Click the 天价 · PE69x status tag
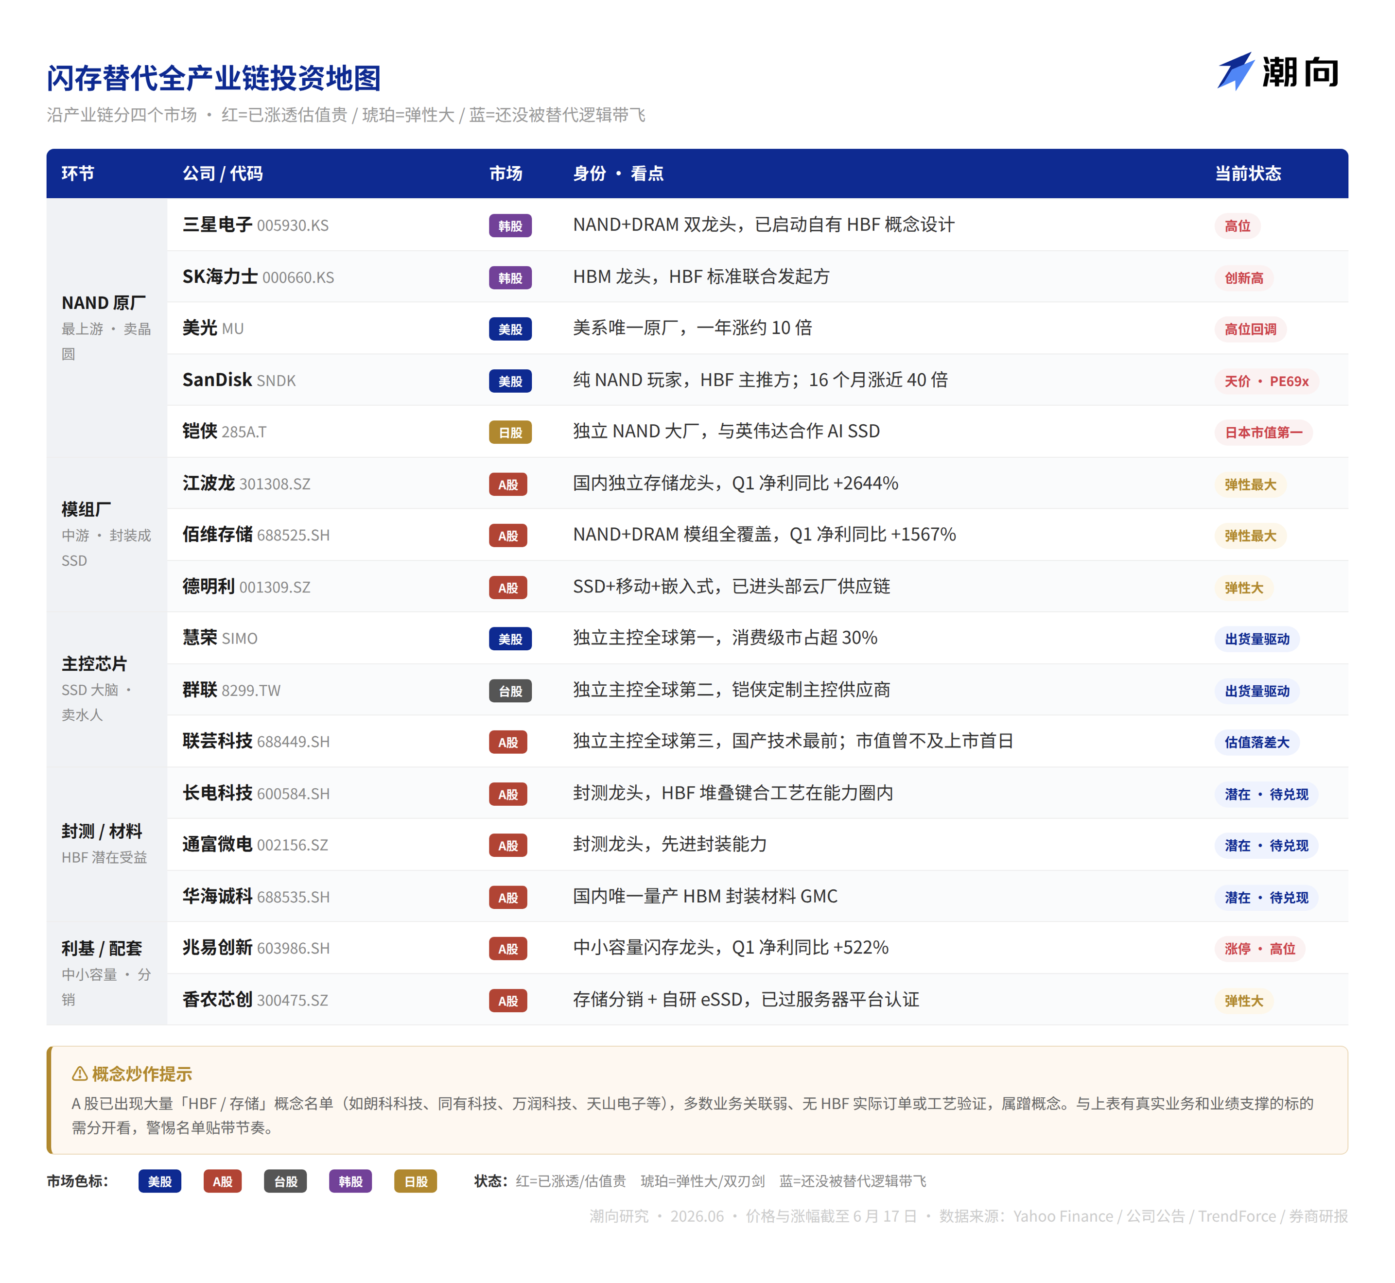Image resolution: width=1395 pixels, height=1283 pixels. coord(1267,381)
